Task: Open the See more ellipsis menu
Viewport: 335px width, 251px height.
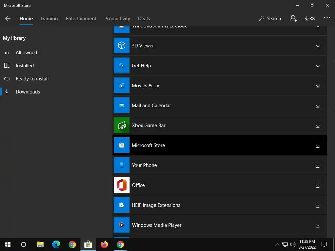Action: pos(327,18)
